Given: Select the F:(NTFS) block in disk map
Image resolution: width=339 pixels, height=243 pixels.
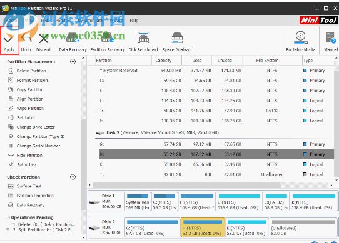Looking at the screenshot, I should pyautogui.click(x=197, y=202).
